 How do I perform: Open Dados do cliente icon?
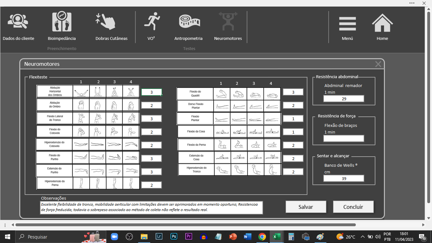point(18,22)
